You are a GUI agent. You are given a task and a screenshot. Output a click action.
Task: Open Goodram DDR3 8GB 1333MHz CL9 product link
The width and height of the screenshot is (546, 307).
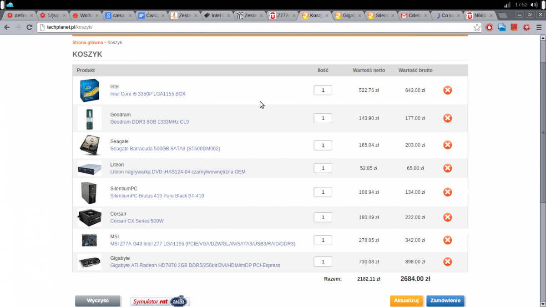[x=149, y=122]
